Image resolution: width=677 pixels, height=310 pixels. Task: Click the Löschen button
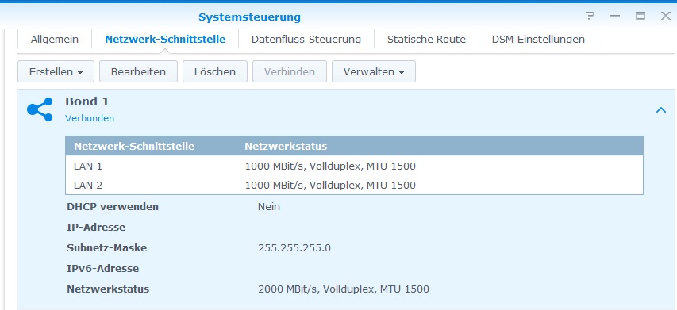click(x=214, y=71)
